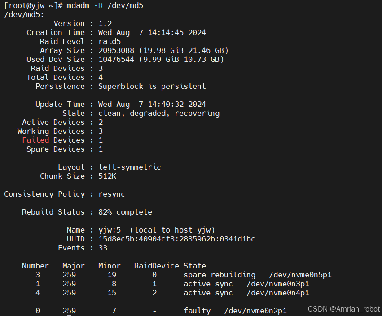
Task: Click the RaidDevice column header
Action: 156,266
